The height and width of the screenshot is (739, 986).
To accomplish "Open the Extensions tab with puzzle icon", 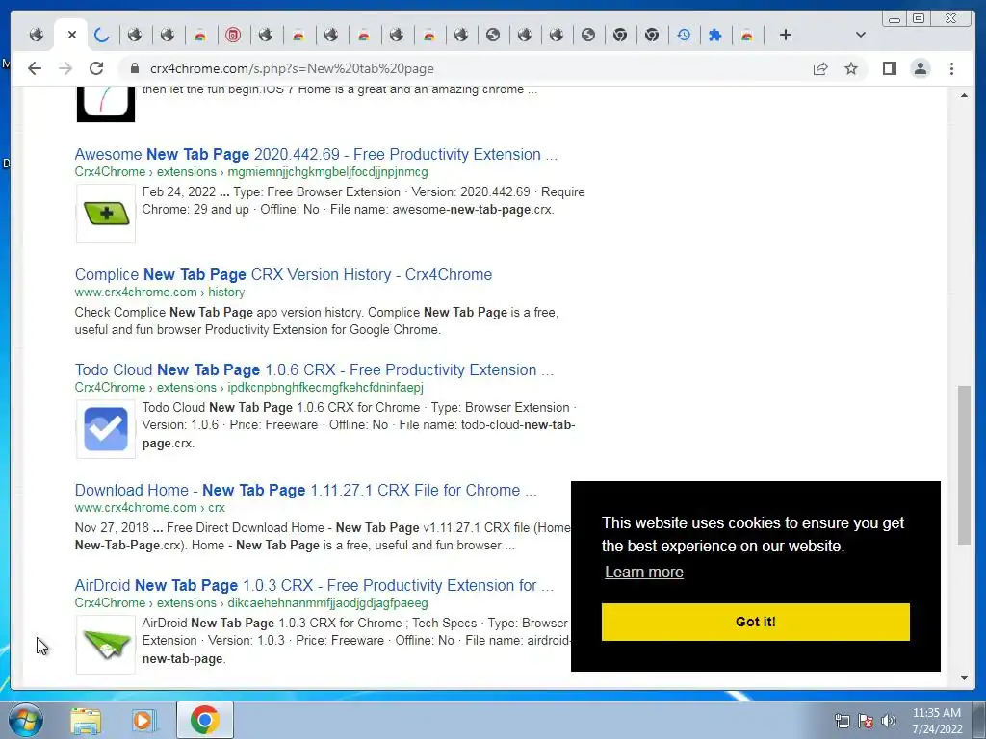I will 715,35.
